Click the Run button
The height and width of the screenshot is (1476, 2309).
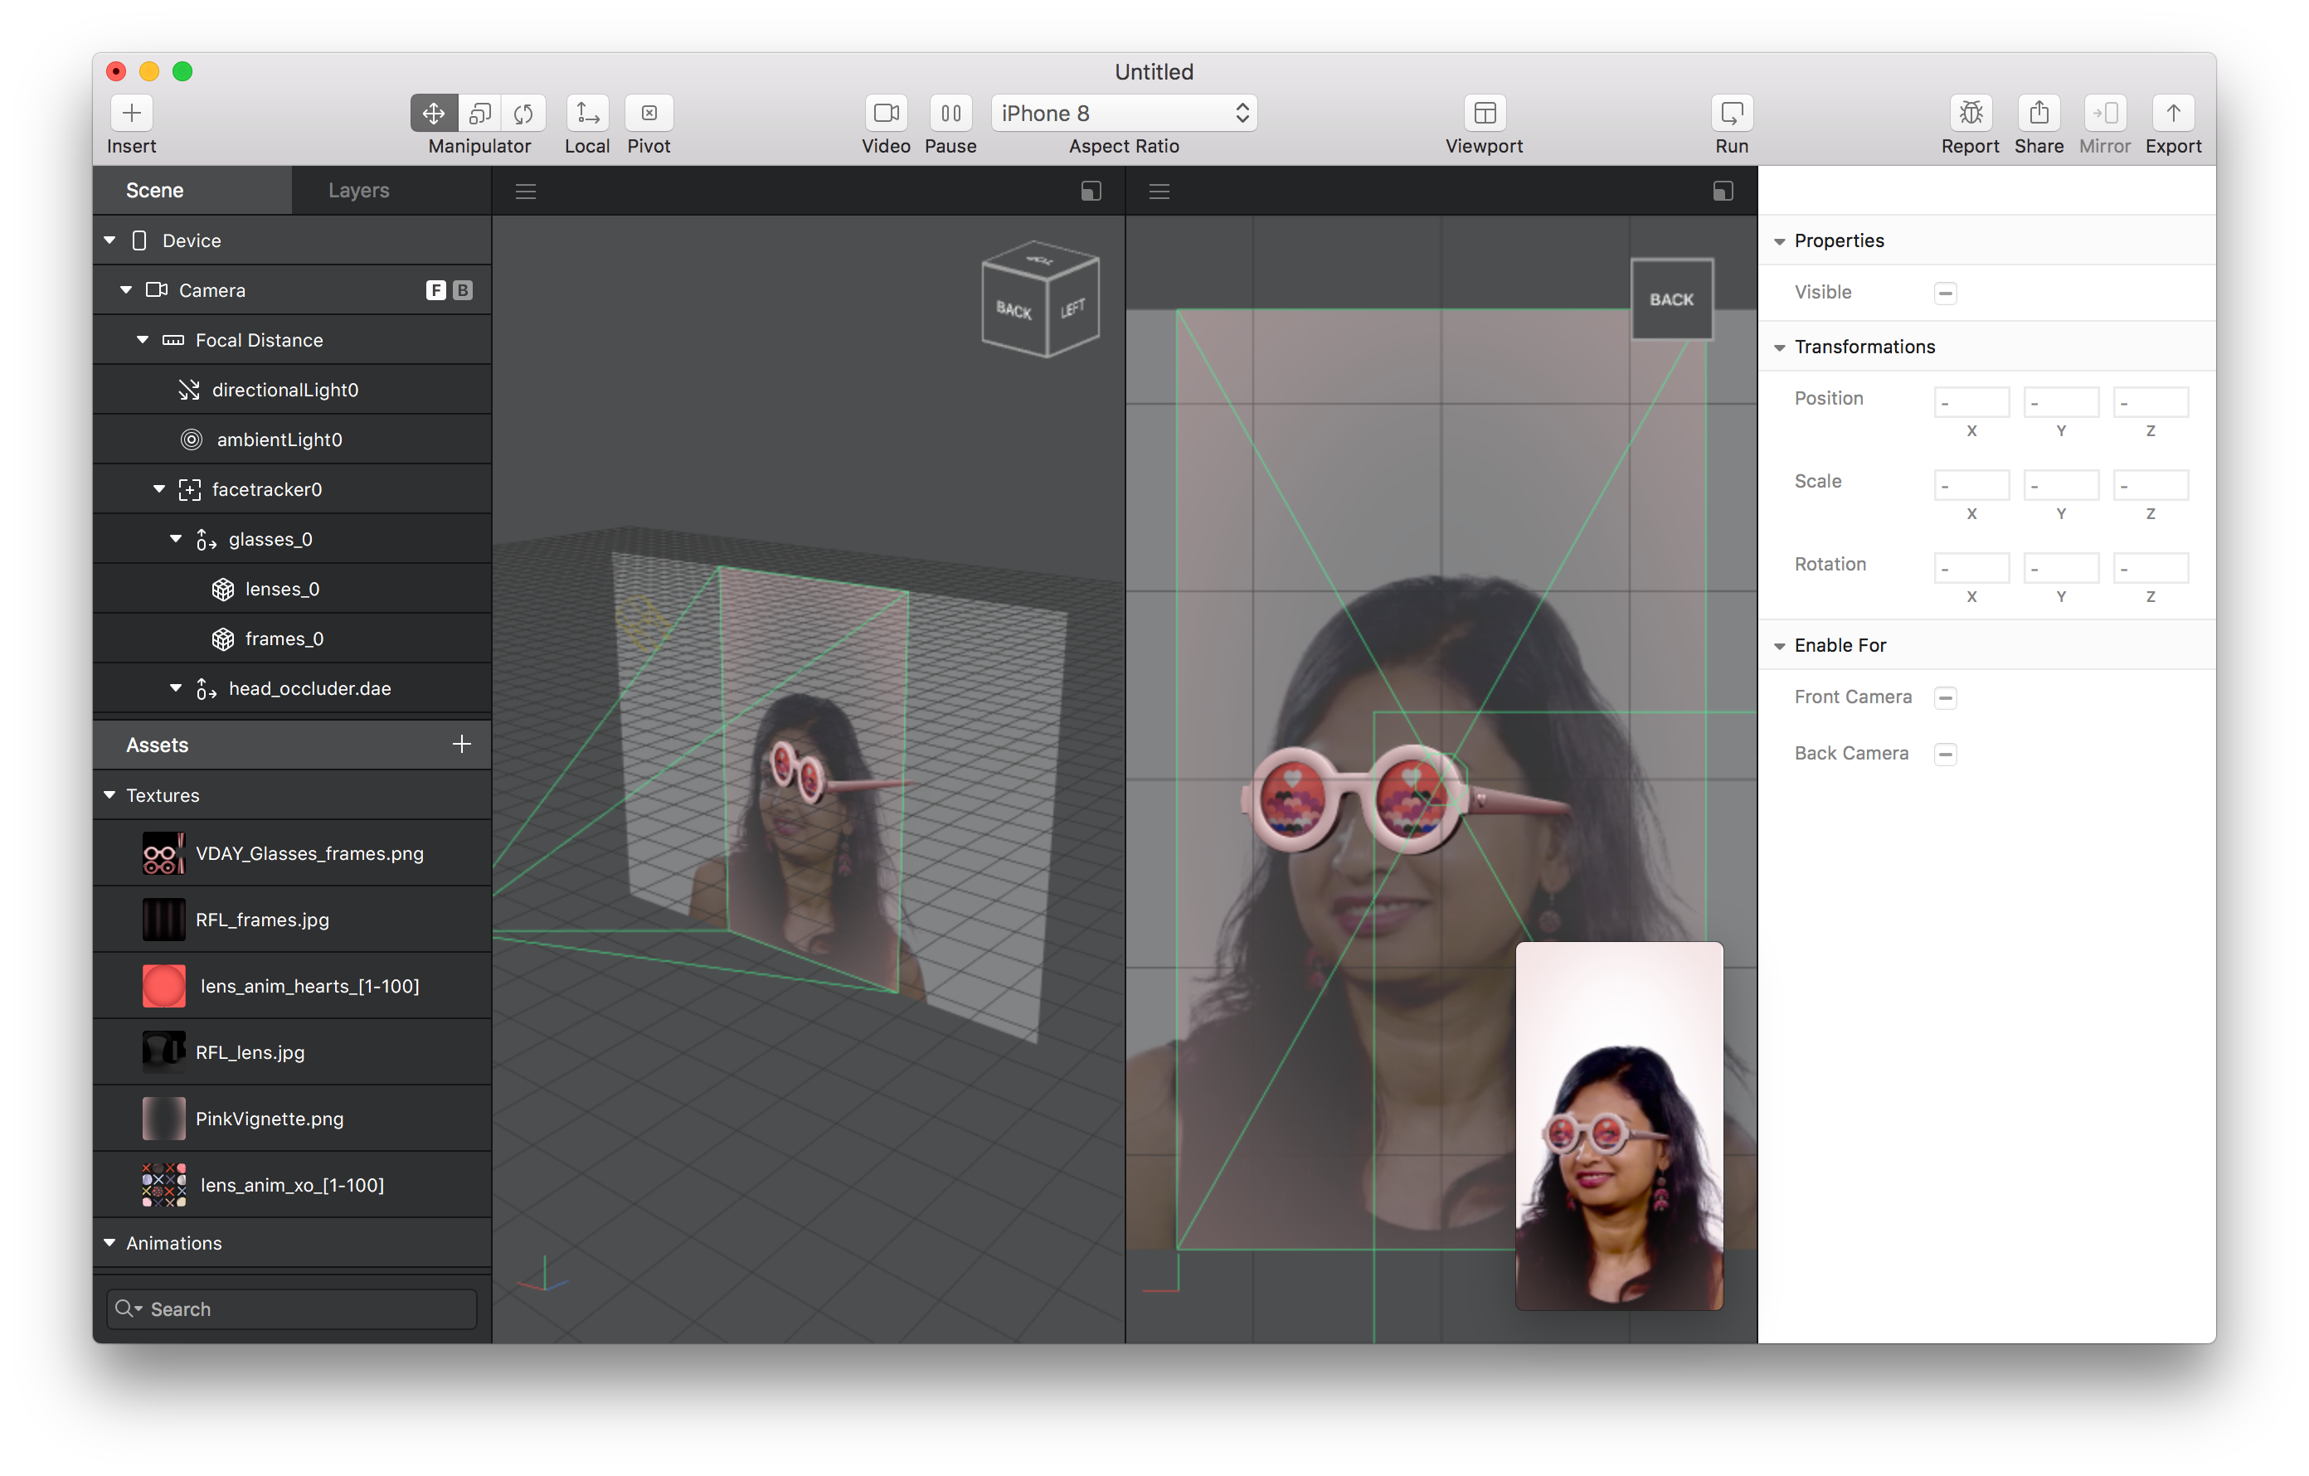(x=1732, y=112)
